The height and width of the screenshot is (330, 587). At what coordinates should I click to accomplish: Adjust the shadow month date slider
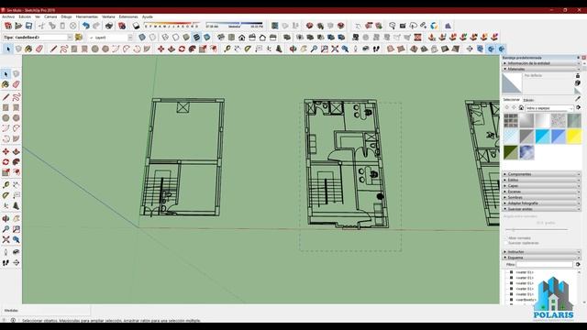click(x=172, y=26)
